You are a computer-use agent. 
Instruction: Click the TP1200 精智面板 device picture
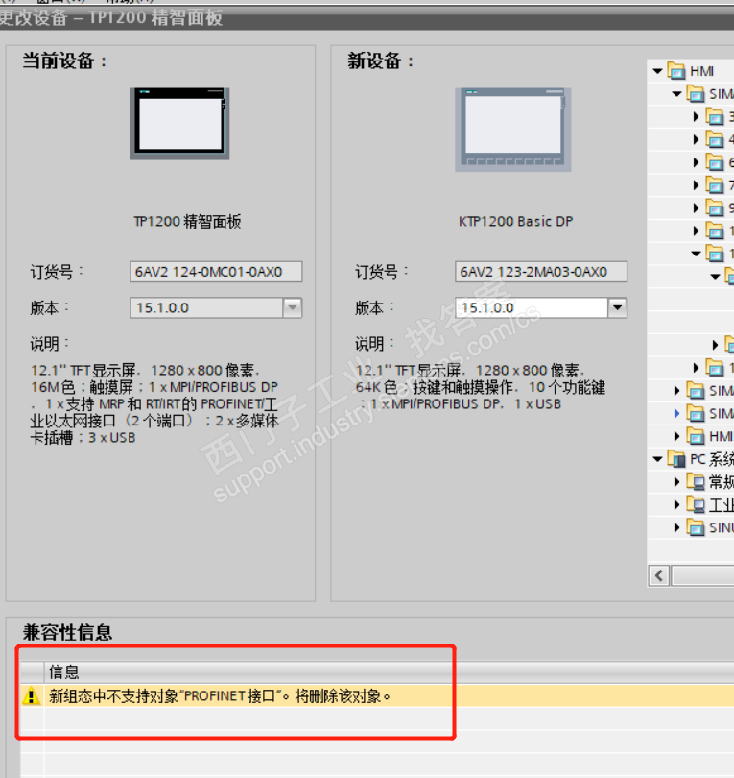(x=179, y=124)
